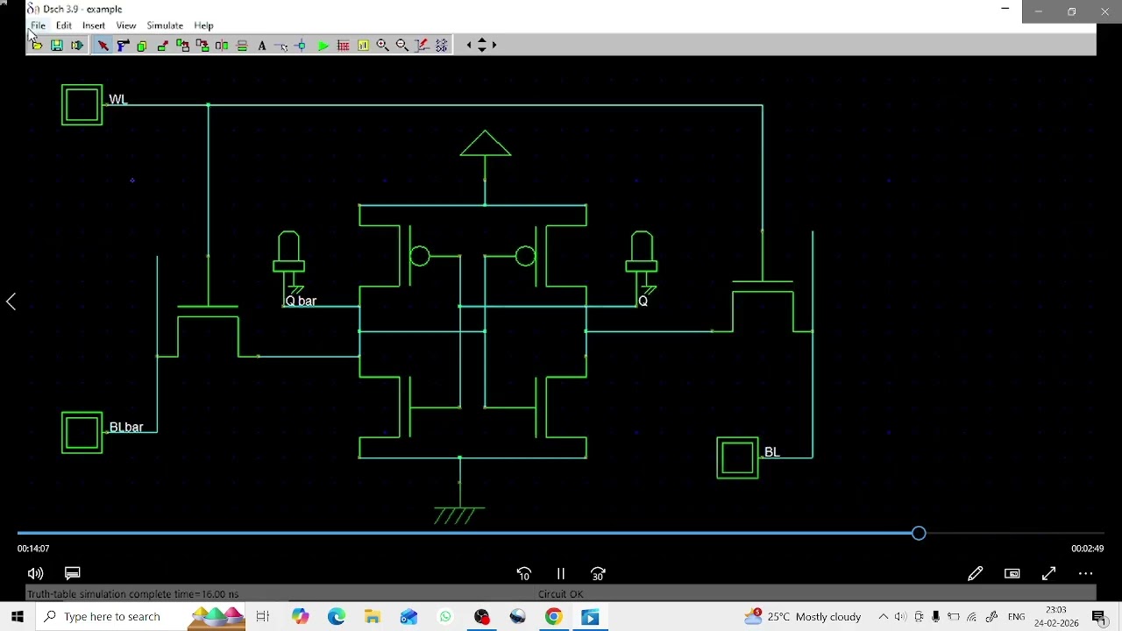This screenshot has width=1122, height=631.
Task: Open the File menu
Action: click(x=39, y=25)
